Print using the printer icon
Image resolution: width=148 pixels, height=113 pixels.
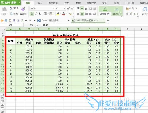coord(14,21)
